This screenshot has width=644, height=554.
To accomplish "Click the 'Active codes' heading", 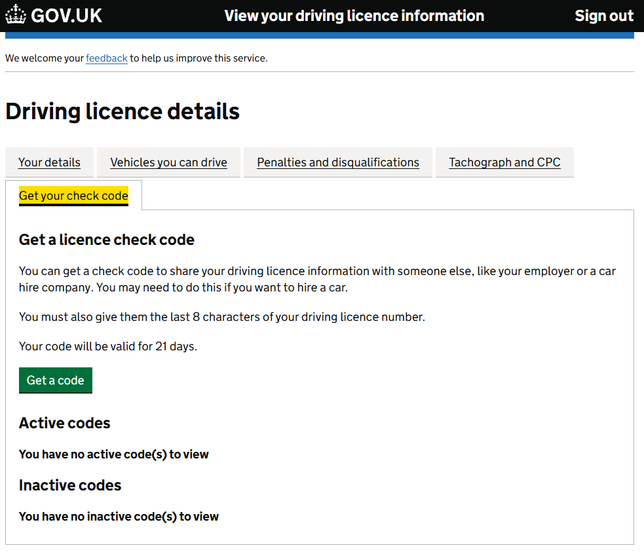I will coord(64,423).
